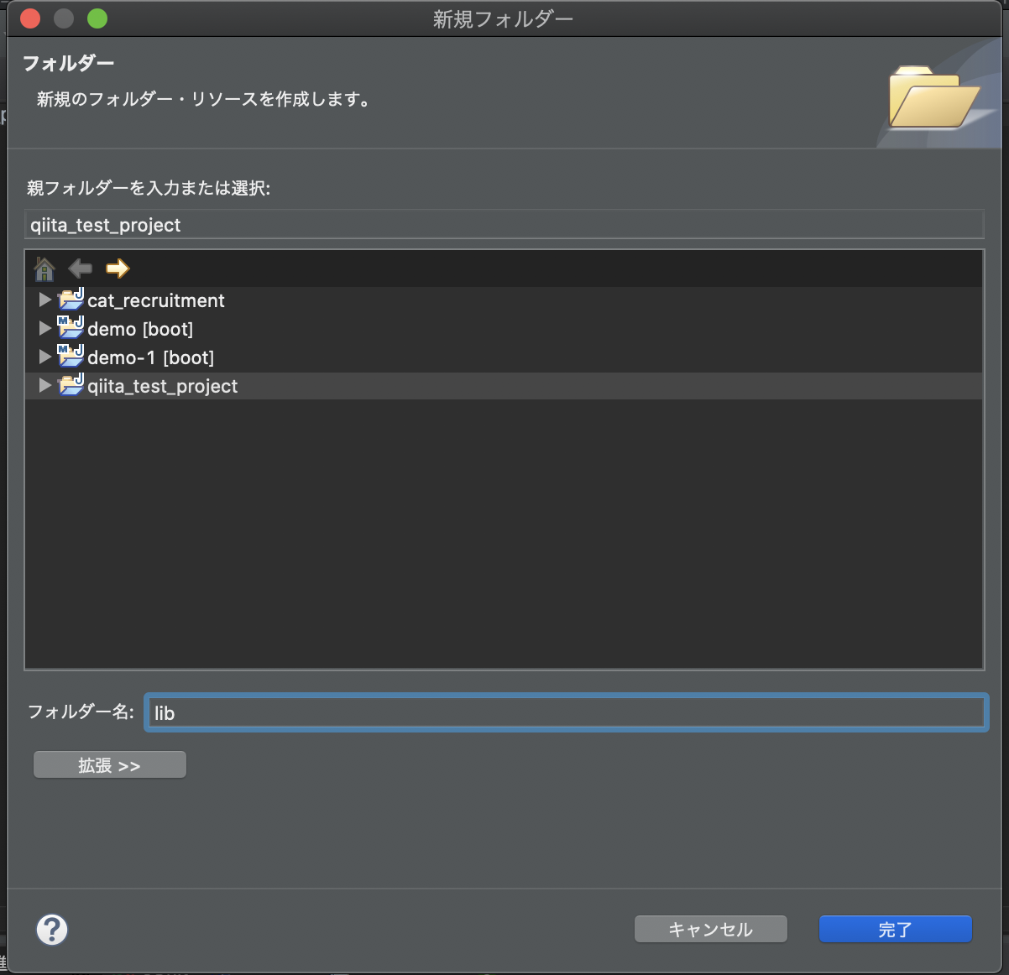Expand the demo [boot] project node

point(43,327)
